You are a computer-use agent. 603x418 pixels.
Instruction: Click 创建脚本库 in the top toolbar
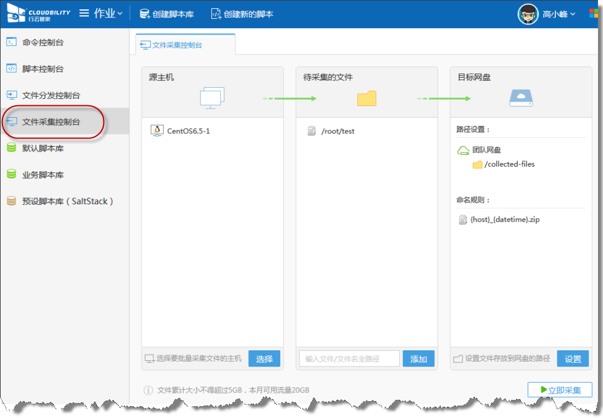167,14
